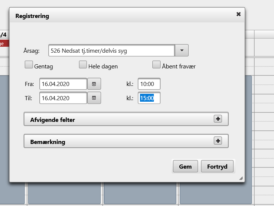Click the plus icon on Afvigende felter
Image resolution: width=274 pixels, height=206 pixels.
tap(217, 119)
